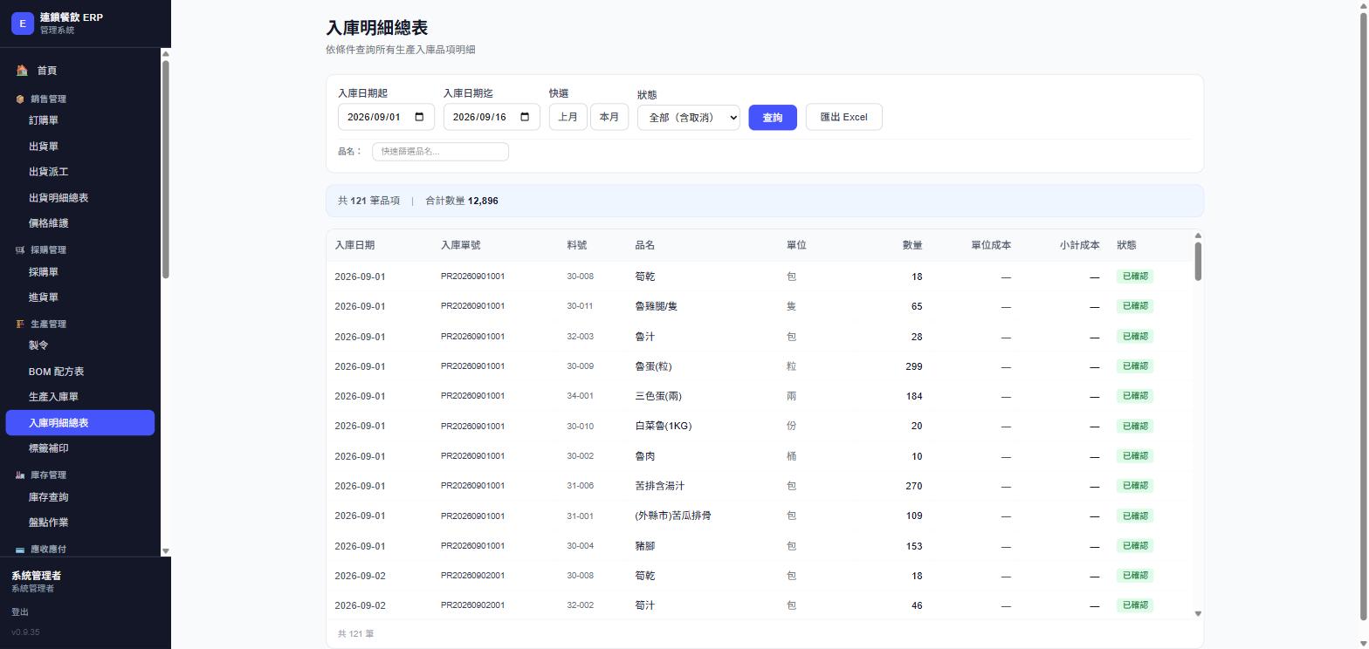Click table scrollbar down arrow
The width and height of the screenshot is (1369, 649).
pos(1198,614)
